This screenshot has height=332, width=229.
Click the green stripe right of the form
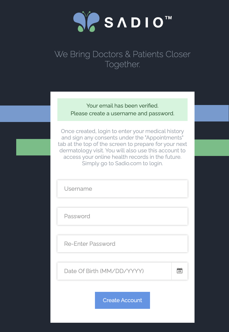tap(212, 148)
